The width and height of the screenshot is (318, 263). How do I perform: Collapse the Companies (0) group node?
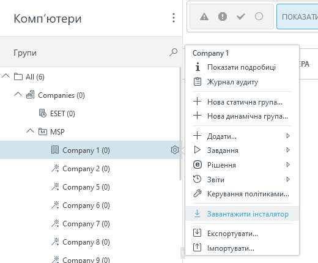click(18, 94)
